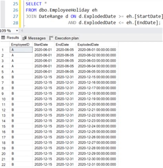The width and height of the screenshot is (163, 168).
Task: Click DateRange in the JOIN line
Action: [51, 16]
